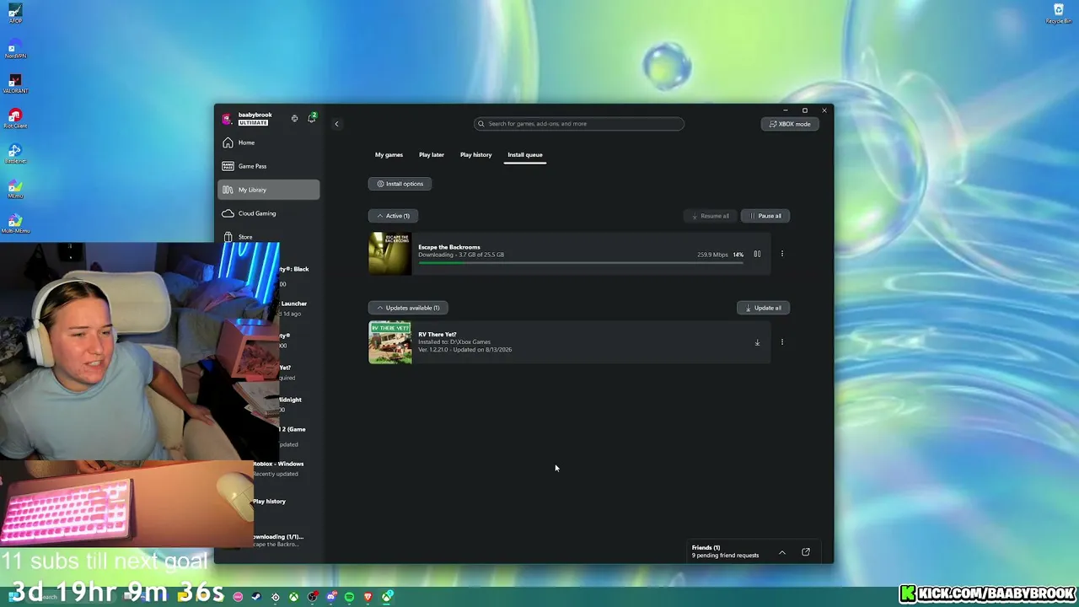Open the VALORANT desktop shortcut
This screenshot has width=1079, height=607.
pyautogui.click(x=15, y=83)
